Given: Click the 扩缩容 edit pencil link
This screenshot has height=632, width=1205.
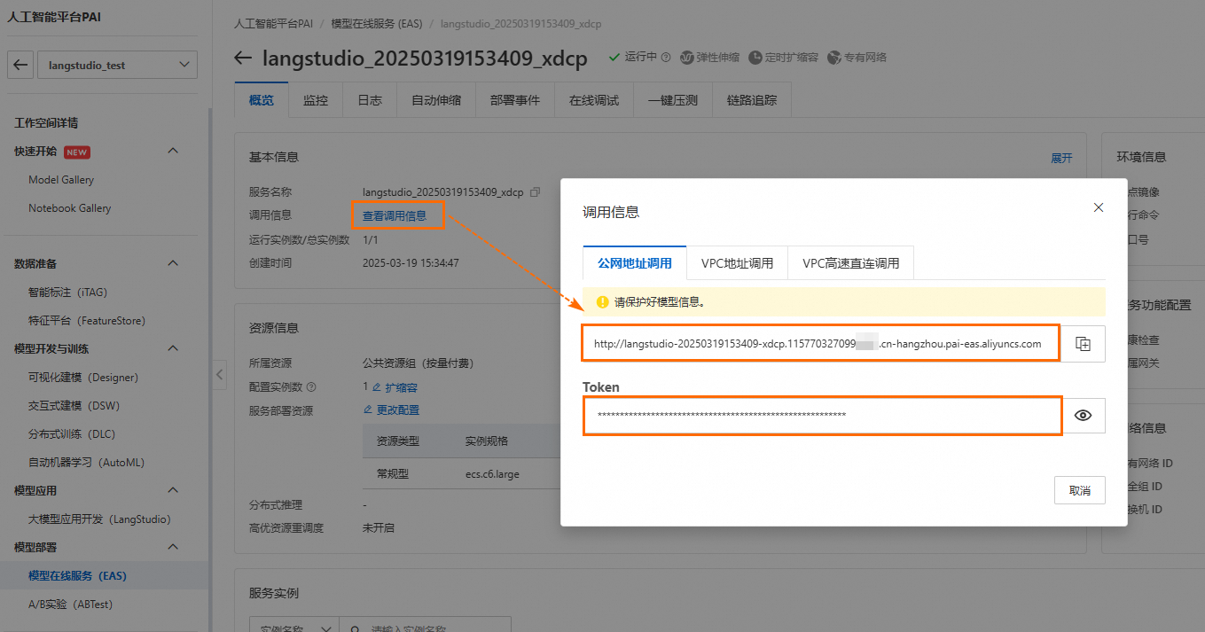Looking at the screenshot, I should pos(395,387).
